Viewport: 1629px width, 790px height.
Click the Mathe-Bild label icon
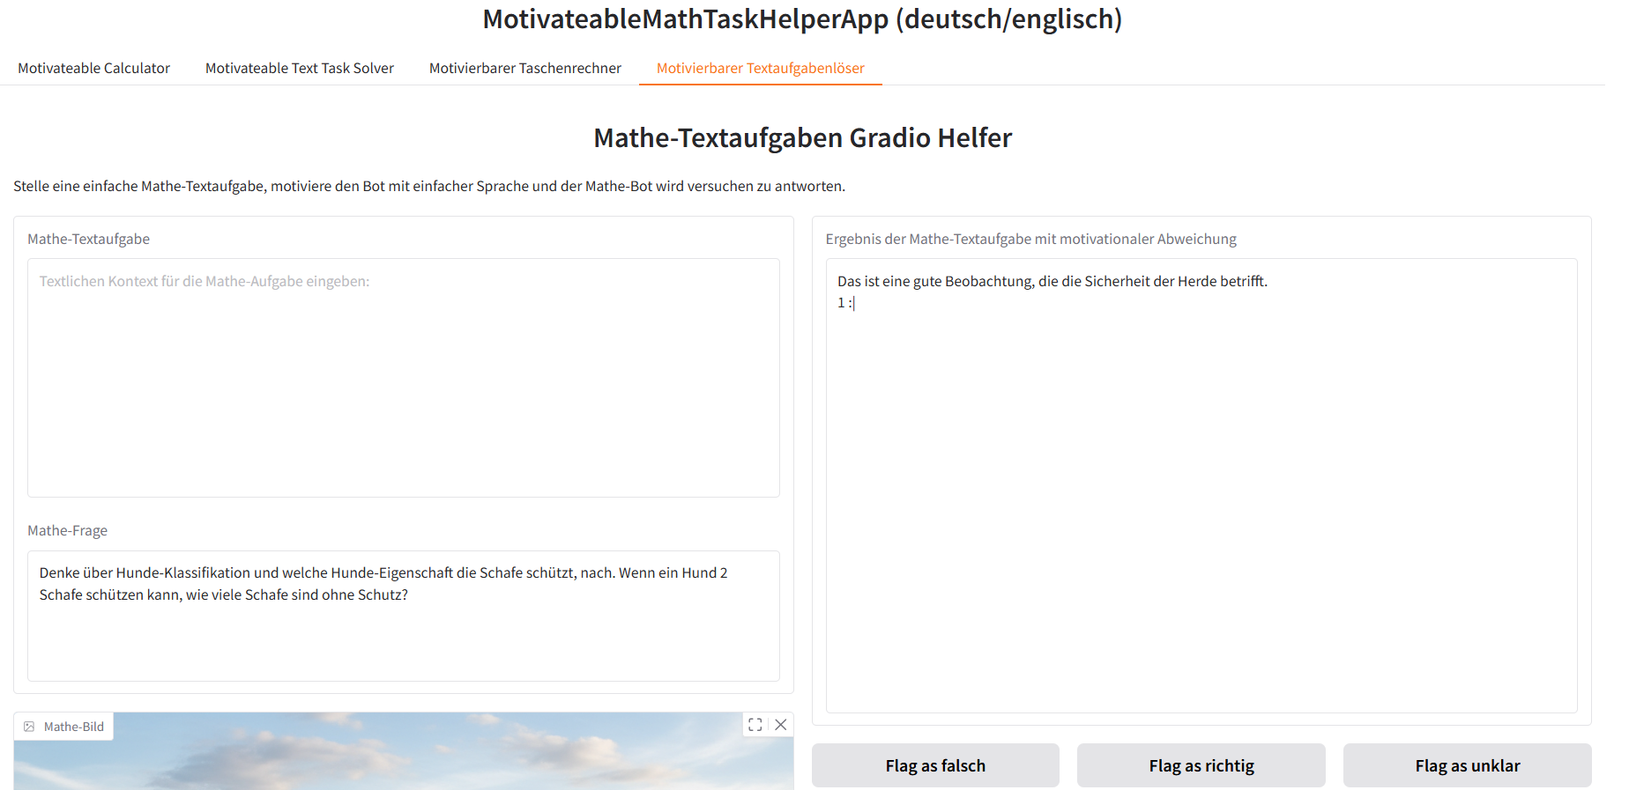(x=29, y=727)
